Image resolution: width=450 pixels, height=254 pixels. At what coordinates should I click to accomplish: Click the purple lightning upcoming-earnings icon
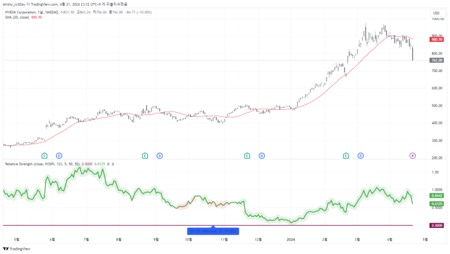(x=413, y=156)
